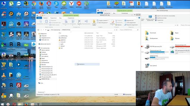Click the Создать папку ribbon button
The height and width of the screenshot is (106, 190).
click(x=94, y=23)
